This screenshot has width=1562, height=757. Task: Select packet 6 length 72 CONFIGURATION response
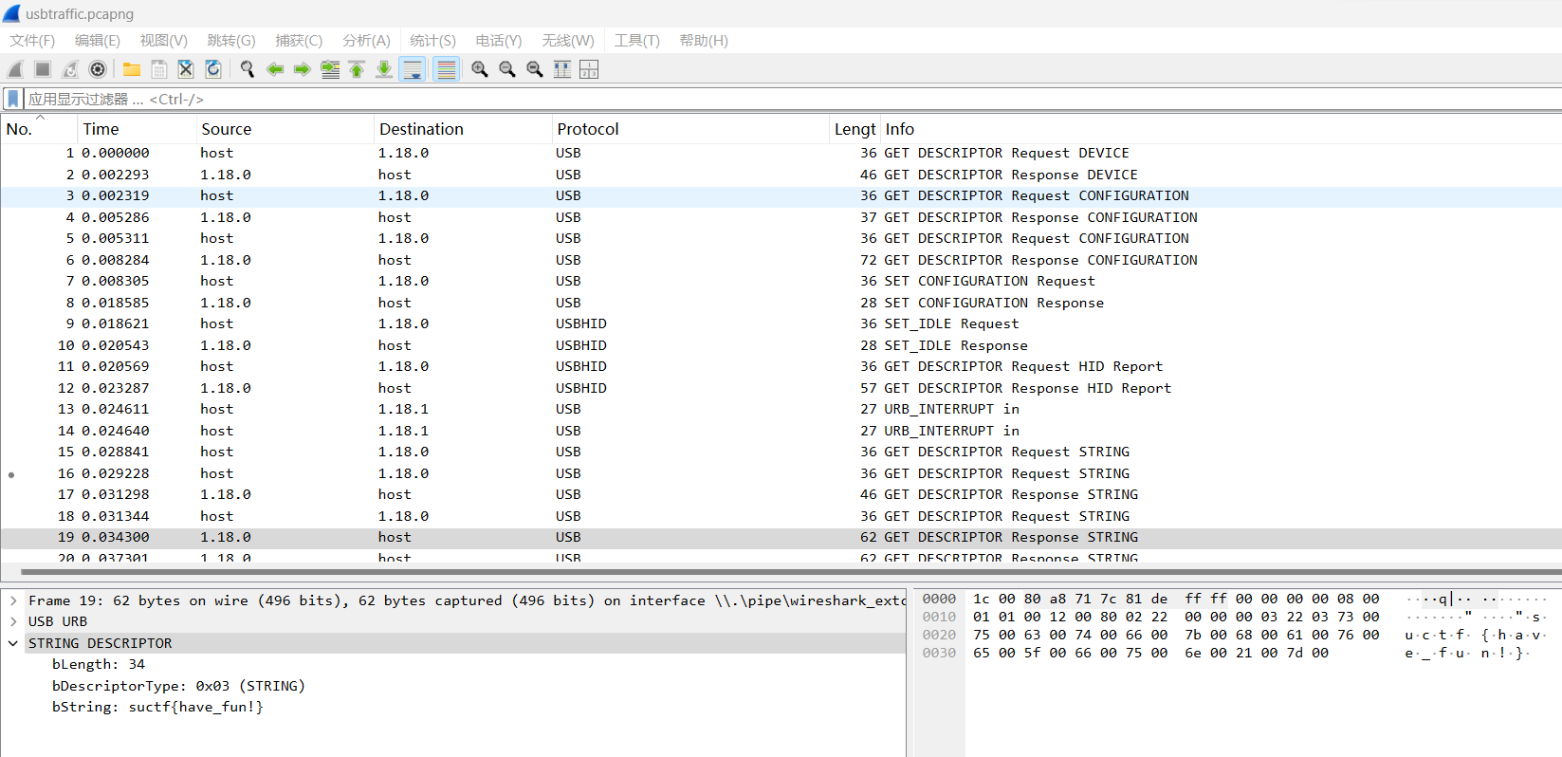tap(781, 260)
